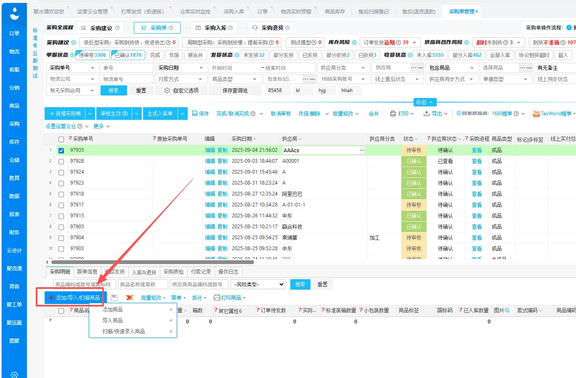
Task: Switch to the 跟单信息 tab
Action: (87, 272)
